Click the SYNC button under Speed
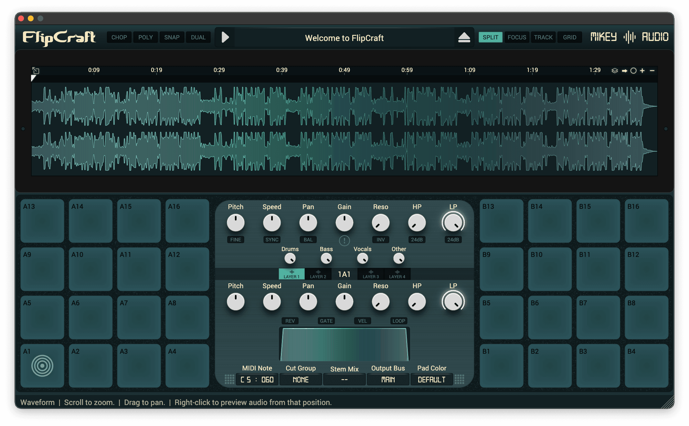This screenshot has height=426, width=689. pos(272,239)
